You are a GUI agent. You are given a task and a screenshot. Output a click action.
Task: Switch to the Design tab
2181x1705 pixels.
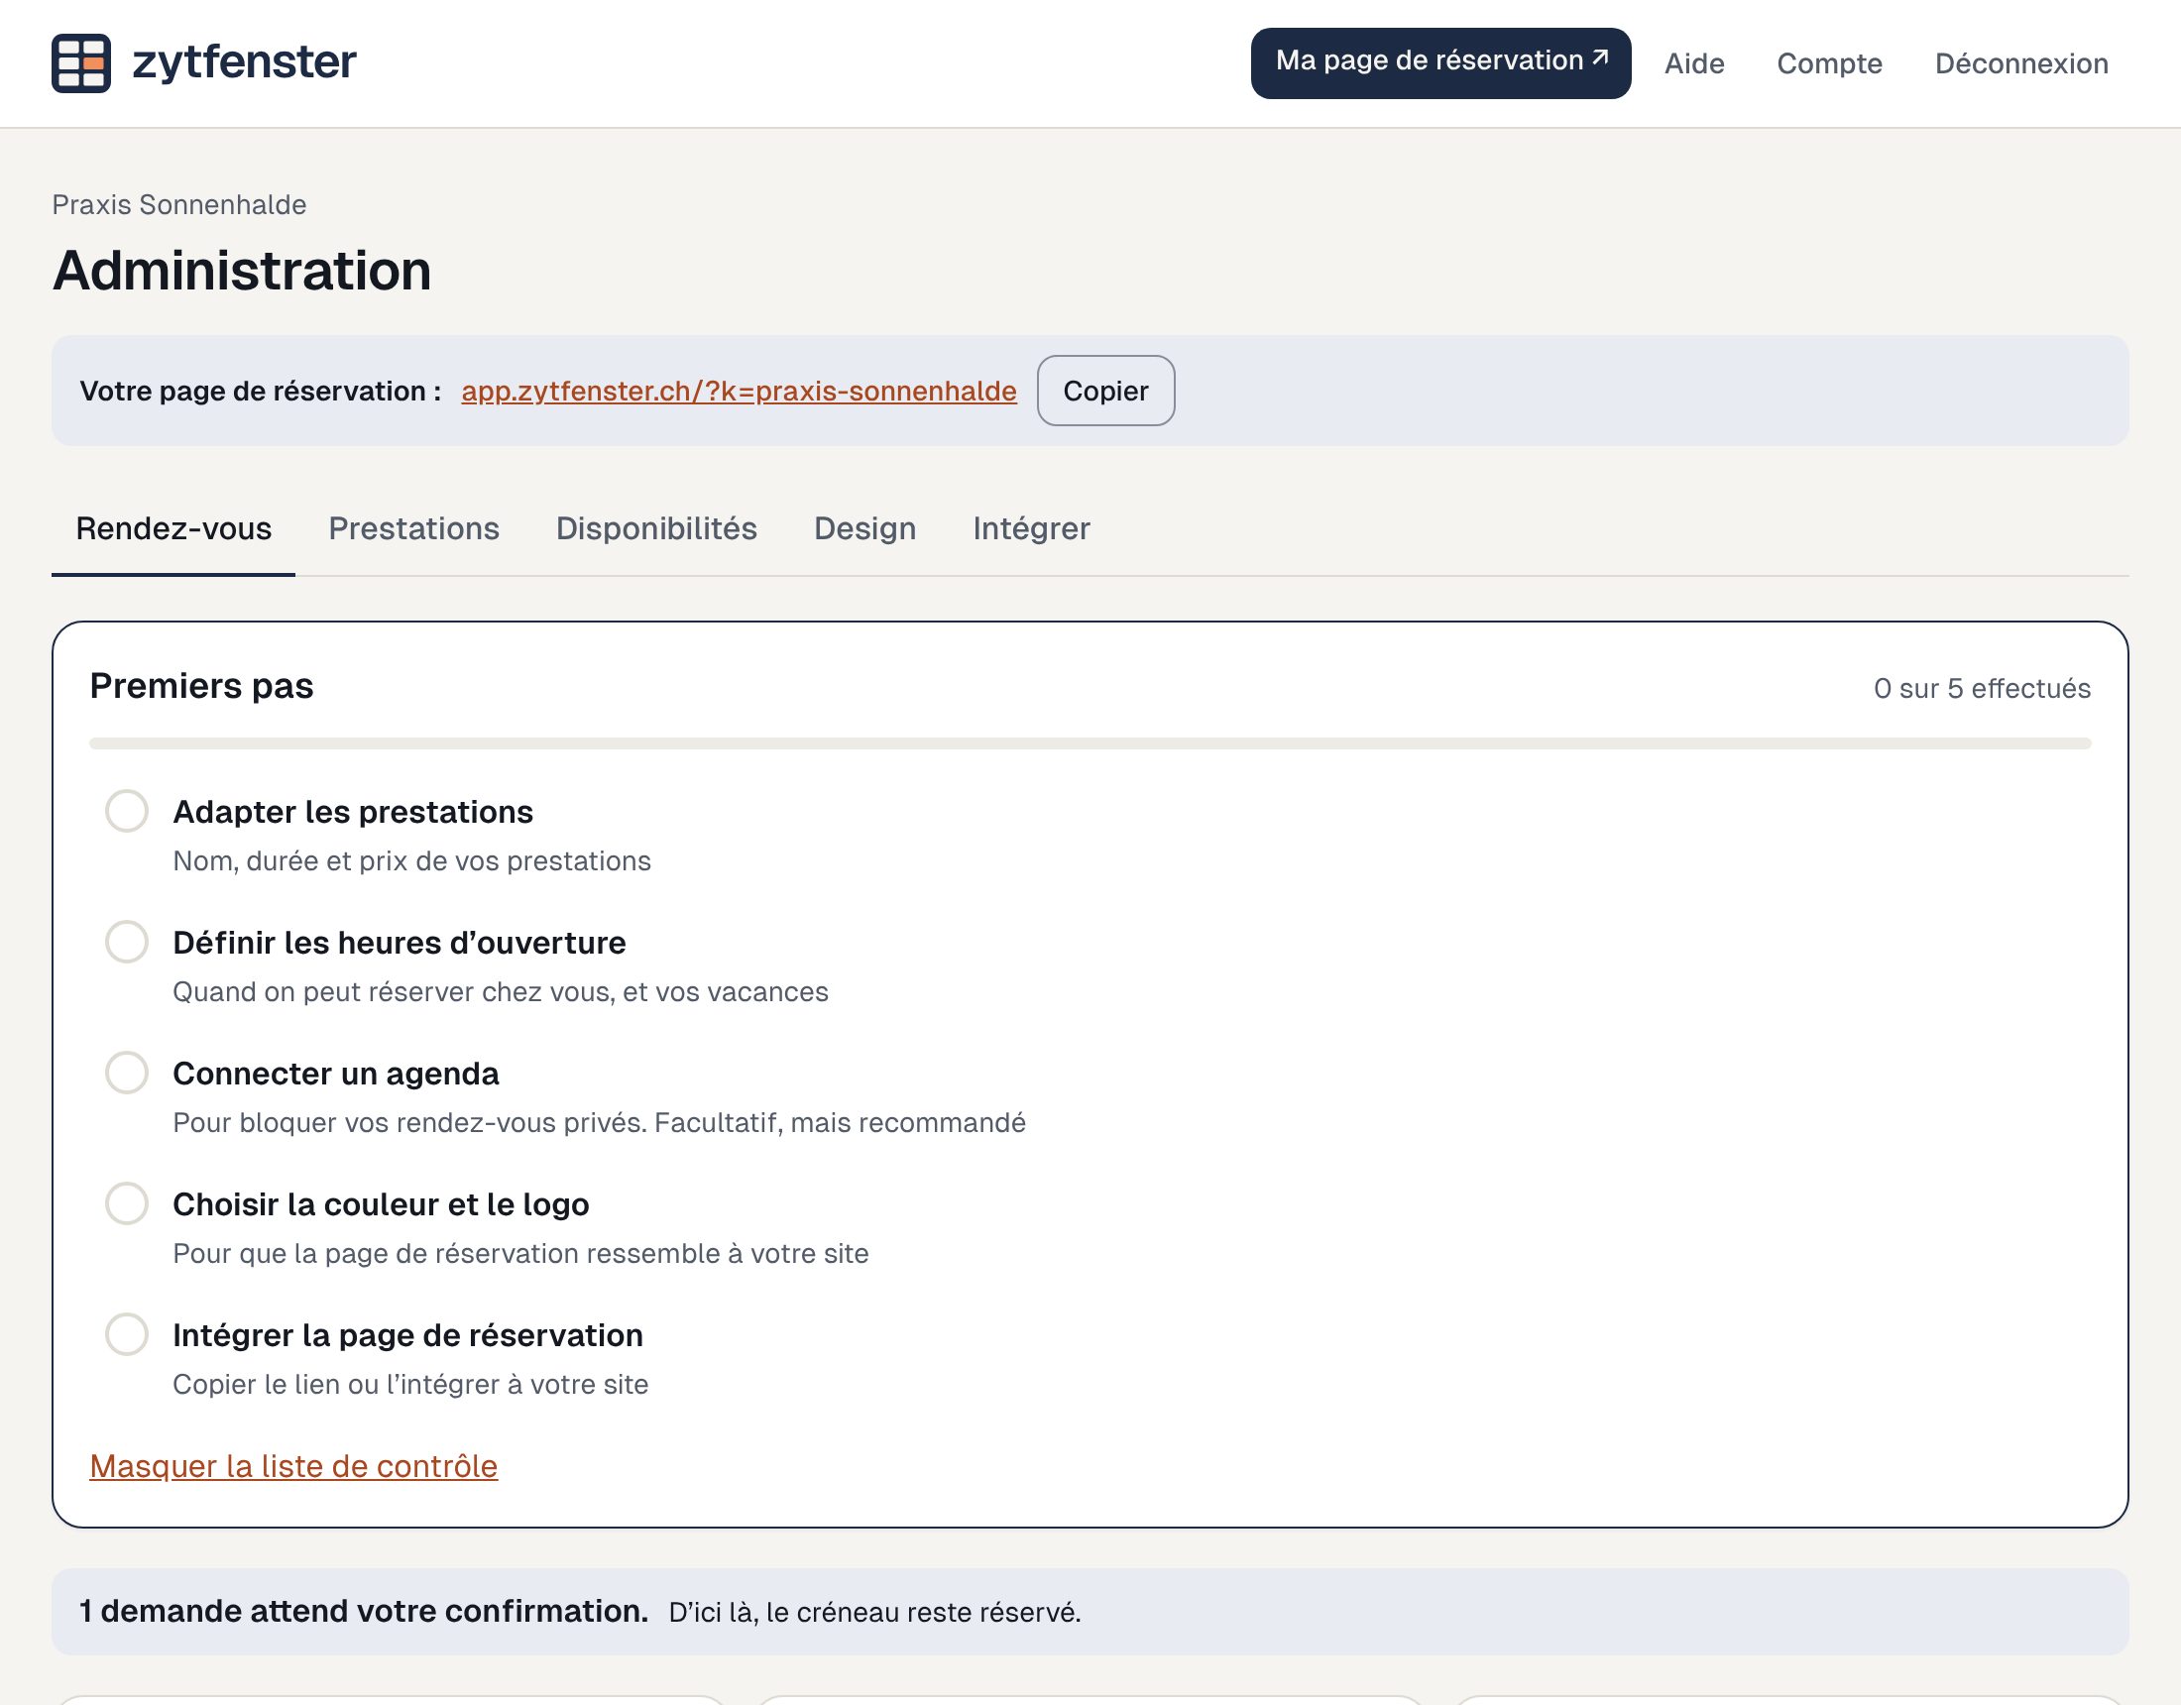click(x=864, y=528)
